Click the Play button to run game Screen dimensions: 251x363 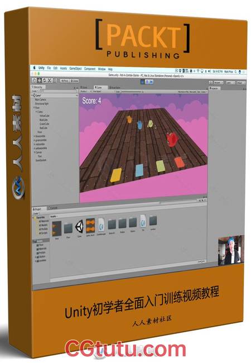pos(143,82)
